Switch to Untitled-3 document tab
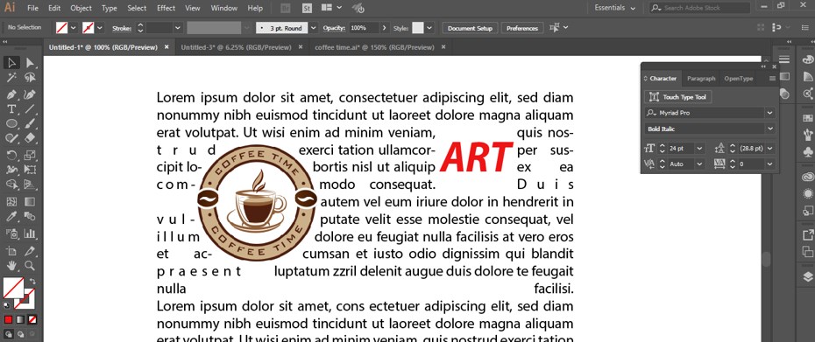815x342 pixels. pos(236,47)
